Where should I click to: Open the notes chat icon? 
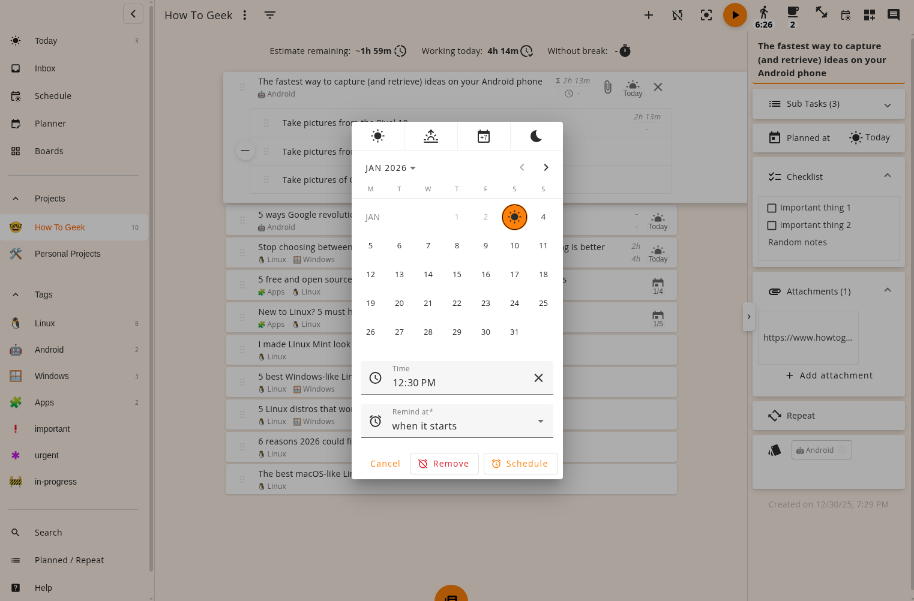[894, 15]
